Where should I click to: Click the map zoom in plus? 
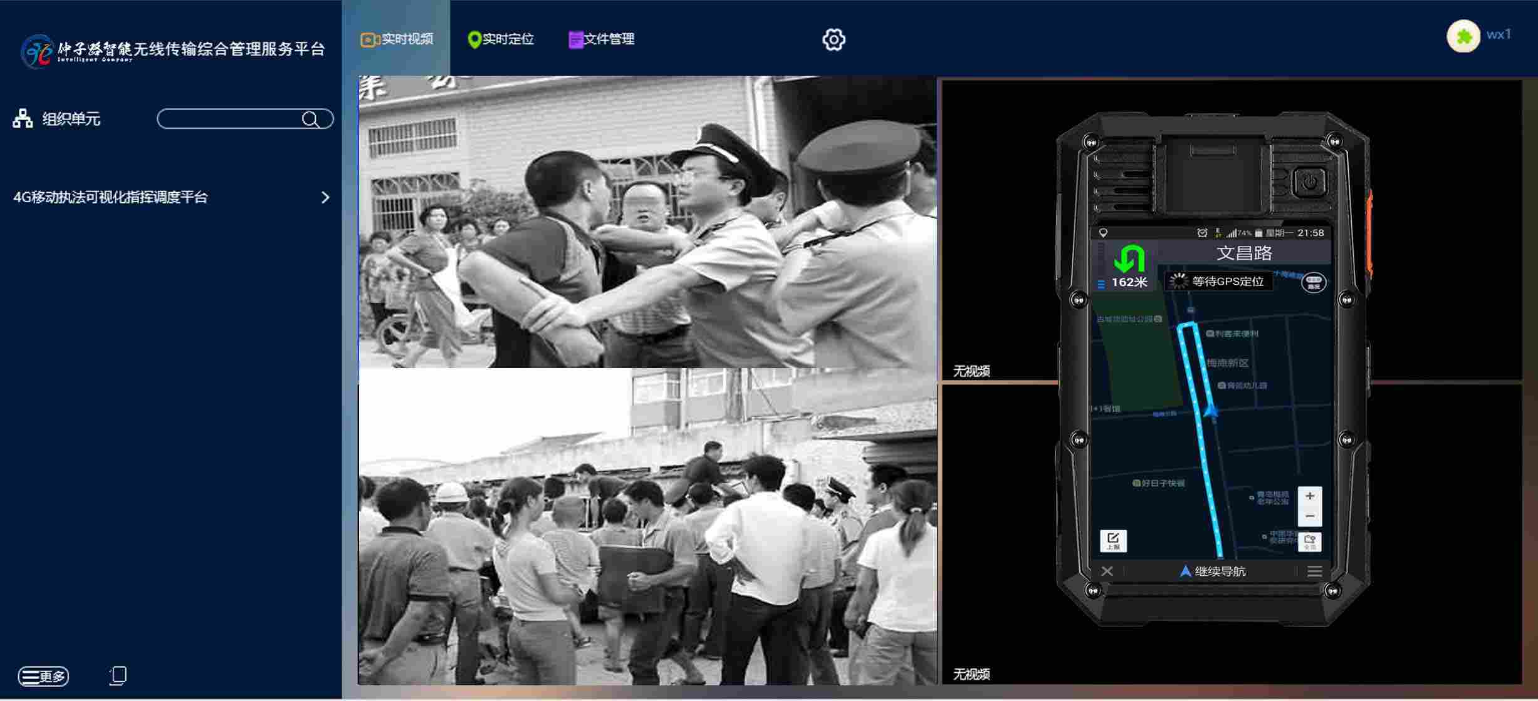click(x=1309, y=496)
